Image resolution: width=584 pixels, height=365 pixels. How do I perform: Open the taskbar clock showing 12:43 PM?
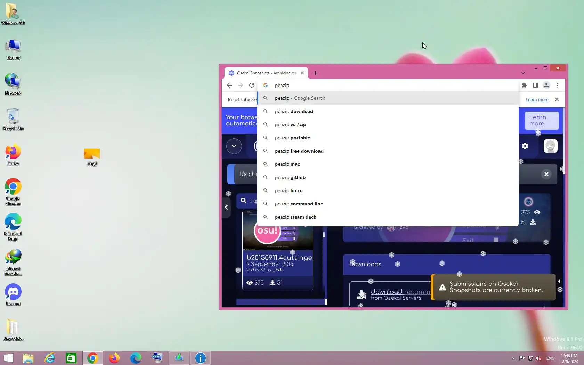(569, 358)
